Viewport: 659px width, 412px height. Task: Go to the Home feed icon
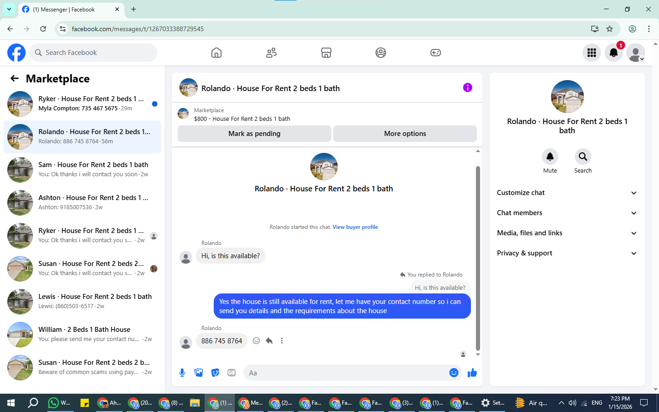(x=216, y=53)
